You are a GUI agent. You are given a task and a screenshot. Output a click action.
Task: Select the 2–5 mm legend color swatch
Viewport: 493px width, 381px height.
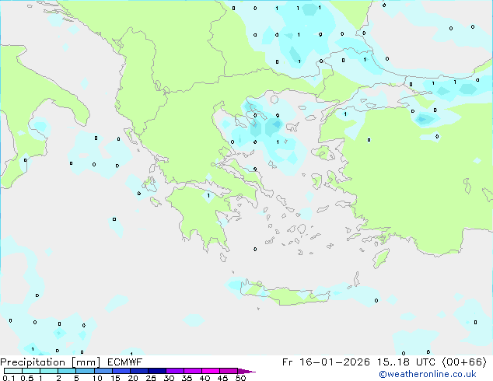[x=67, y=371]
